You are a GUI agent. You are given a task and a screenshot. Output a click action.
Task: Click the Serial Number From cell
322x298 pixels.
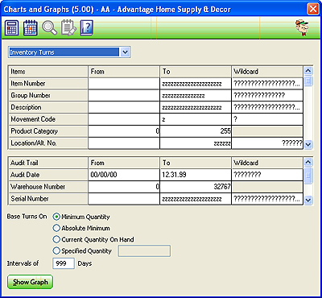pos(124,199)
